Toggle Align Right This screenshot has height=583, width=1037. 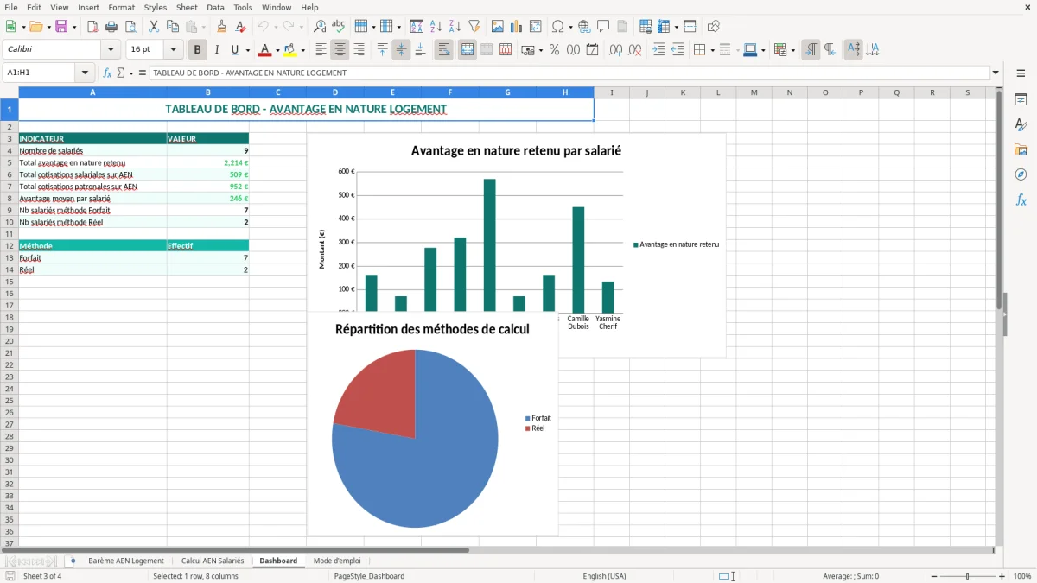coord(359,50)
